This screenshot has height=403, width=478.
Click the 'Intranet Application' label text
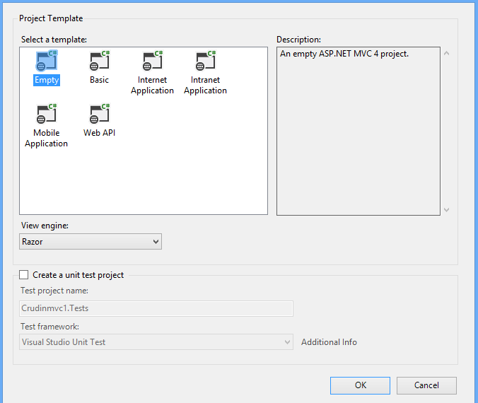(205, 86)
